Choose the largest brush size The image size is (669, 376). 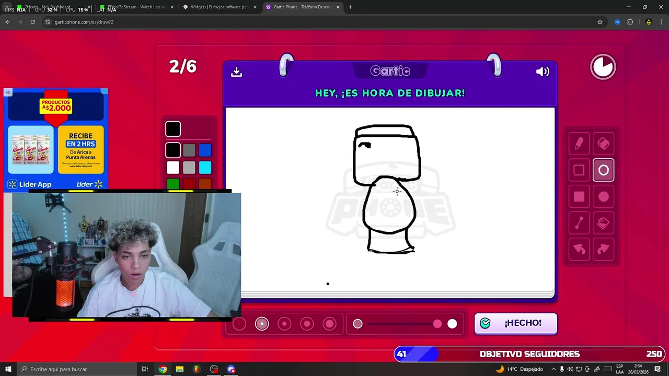point(329,324)
